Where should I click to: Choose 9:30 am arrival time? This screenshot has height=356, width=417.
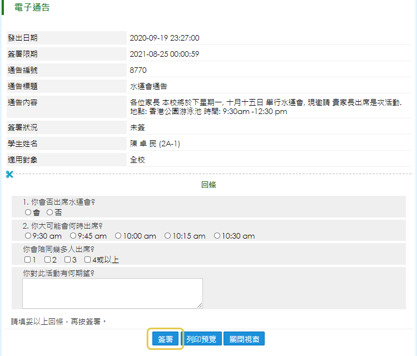point(28,236)
